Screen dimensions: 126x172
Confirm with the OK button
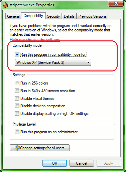tap(54, 163)
